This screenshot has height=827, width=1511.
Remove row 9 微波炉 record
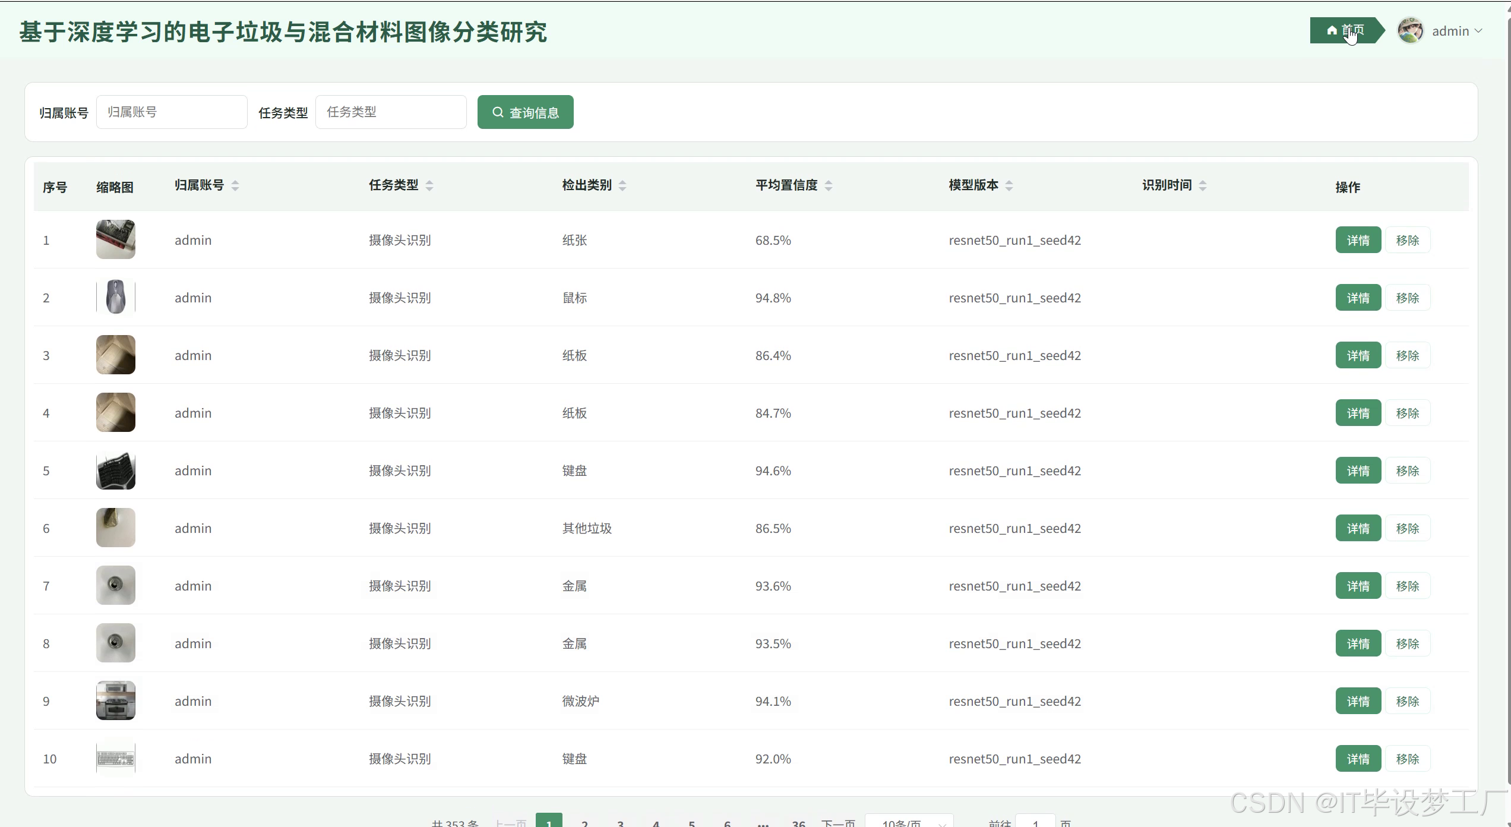[1408, 701]
